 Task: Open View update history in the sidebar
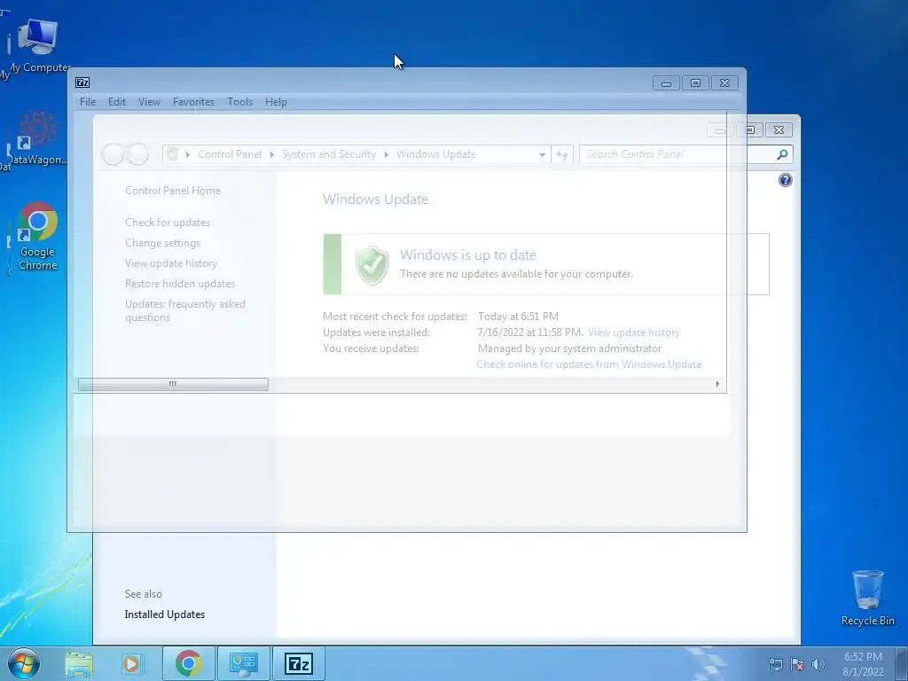(x=171, y=263)
